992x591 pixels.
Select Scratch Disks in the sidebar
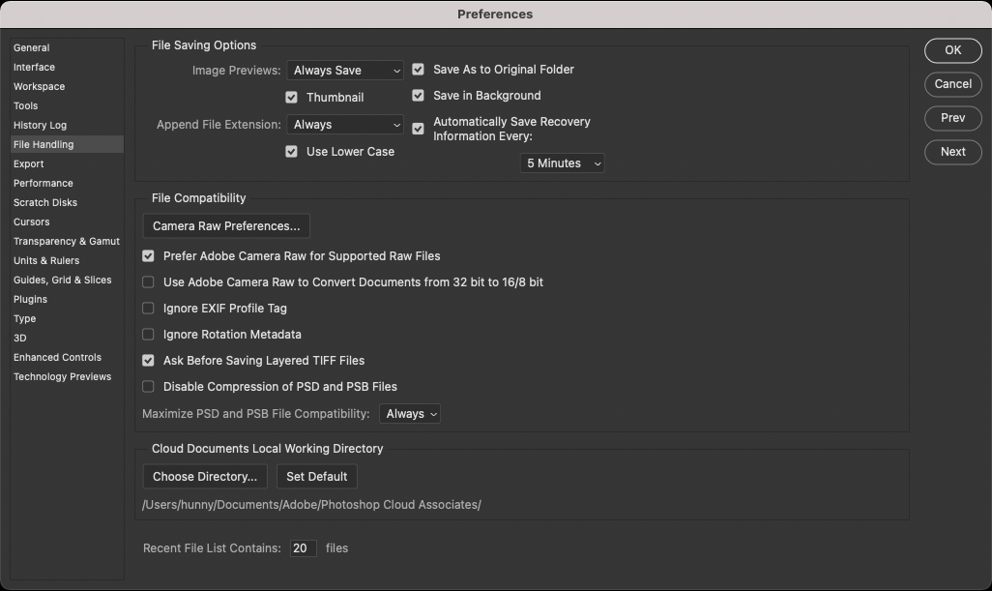(x=45, y=202)
